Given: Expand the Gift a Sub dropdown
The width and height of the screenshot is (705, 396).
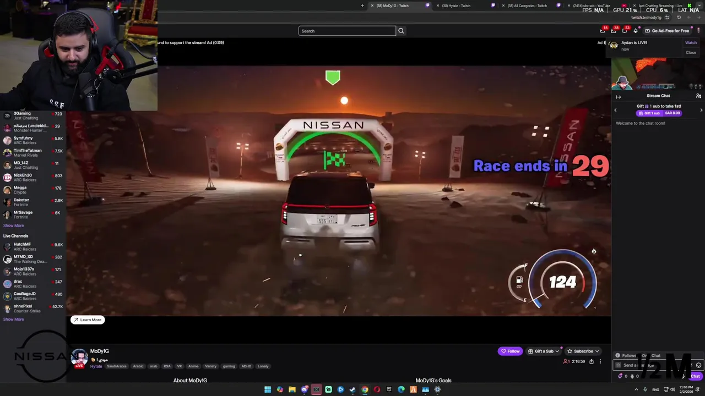Looking at the screenshot, I should point(557,351).
